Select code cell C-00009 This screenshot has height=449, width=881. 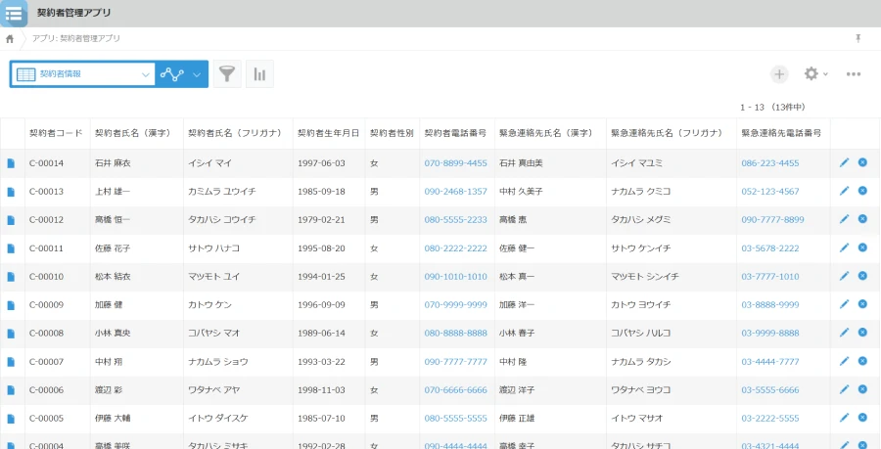click(47, 305)
